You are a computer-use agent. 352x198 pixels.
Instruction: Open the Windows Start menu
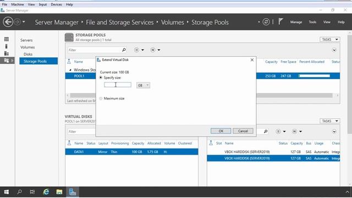click(x=7, y=192)
